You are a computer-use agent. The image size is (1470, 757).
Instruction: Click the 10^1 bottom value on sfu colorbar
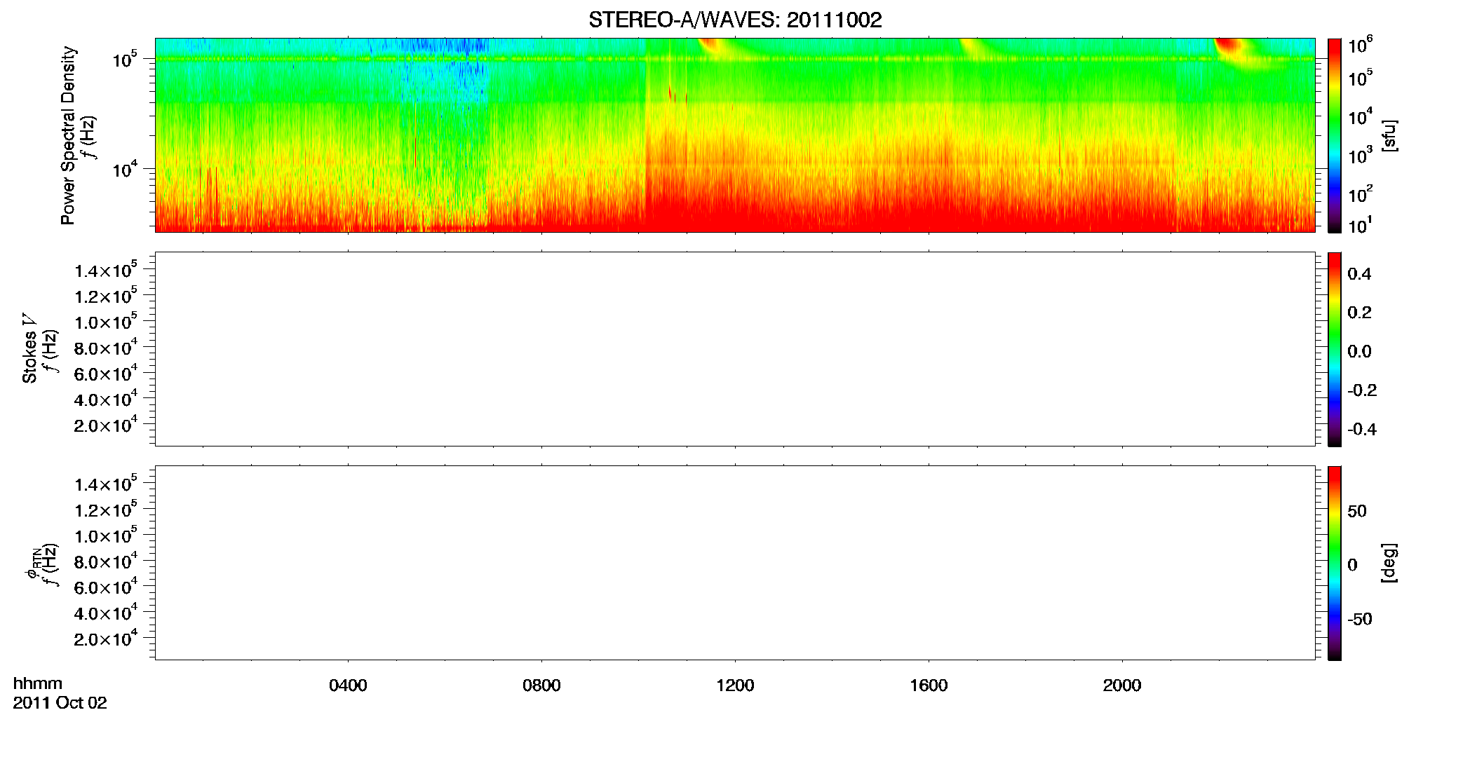[x=1360, y=225]
